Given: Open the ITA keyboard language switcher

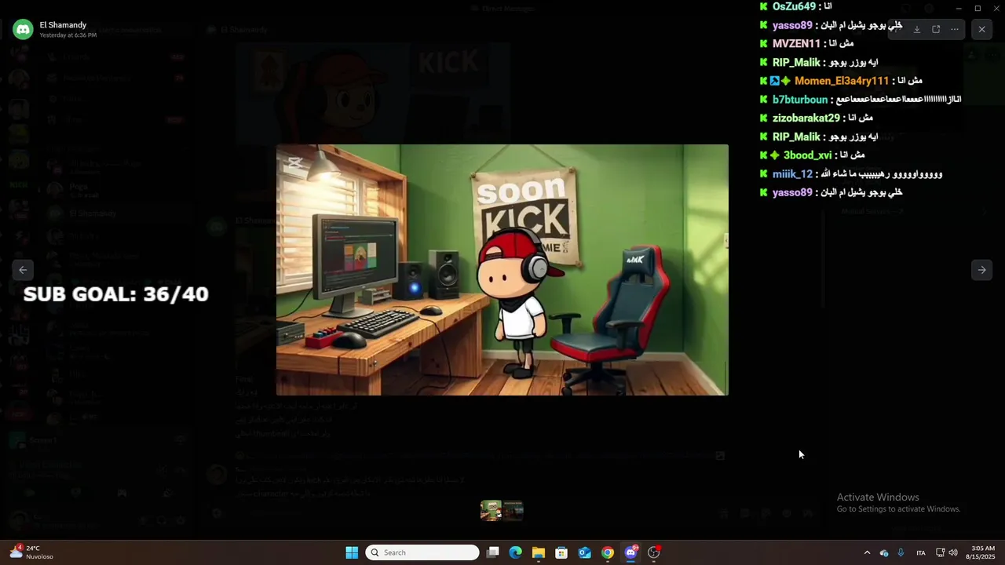Looking at the screenshot, I should point(921,552).
